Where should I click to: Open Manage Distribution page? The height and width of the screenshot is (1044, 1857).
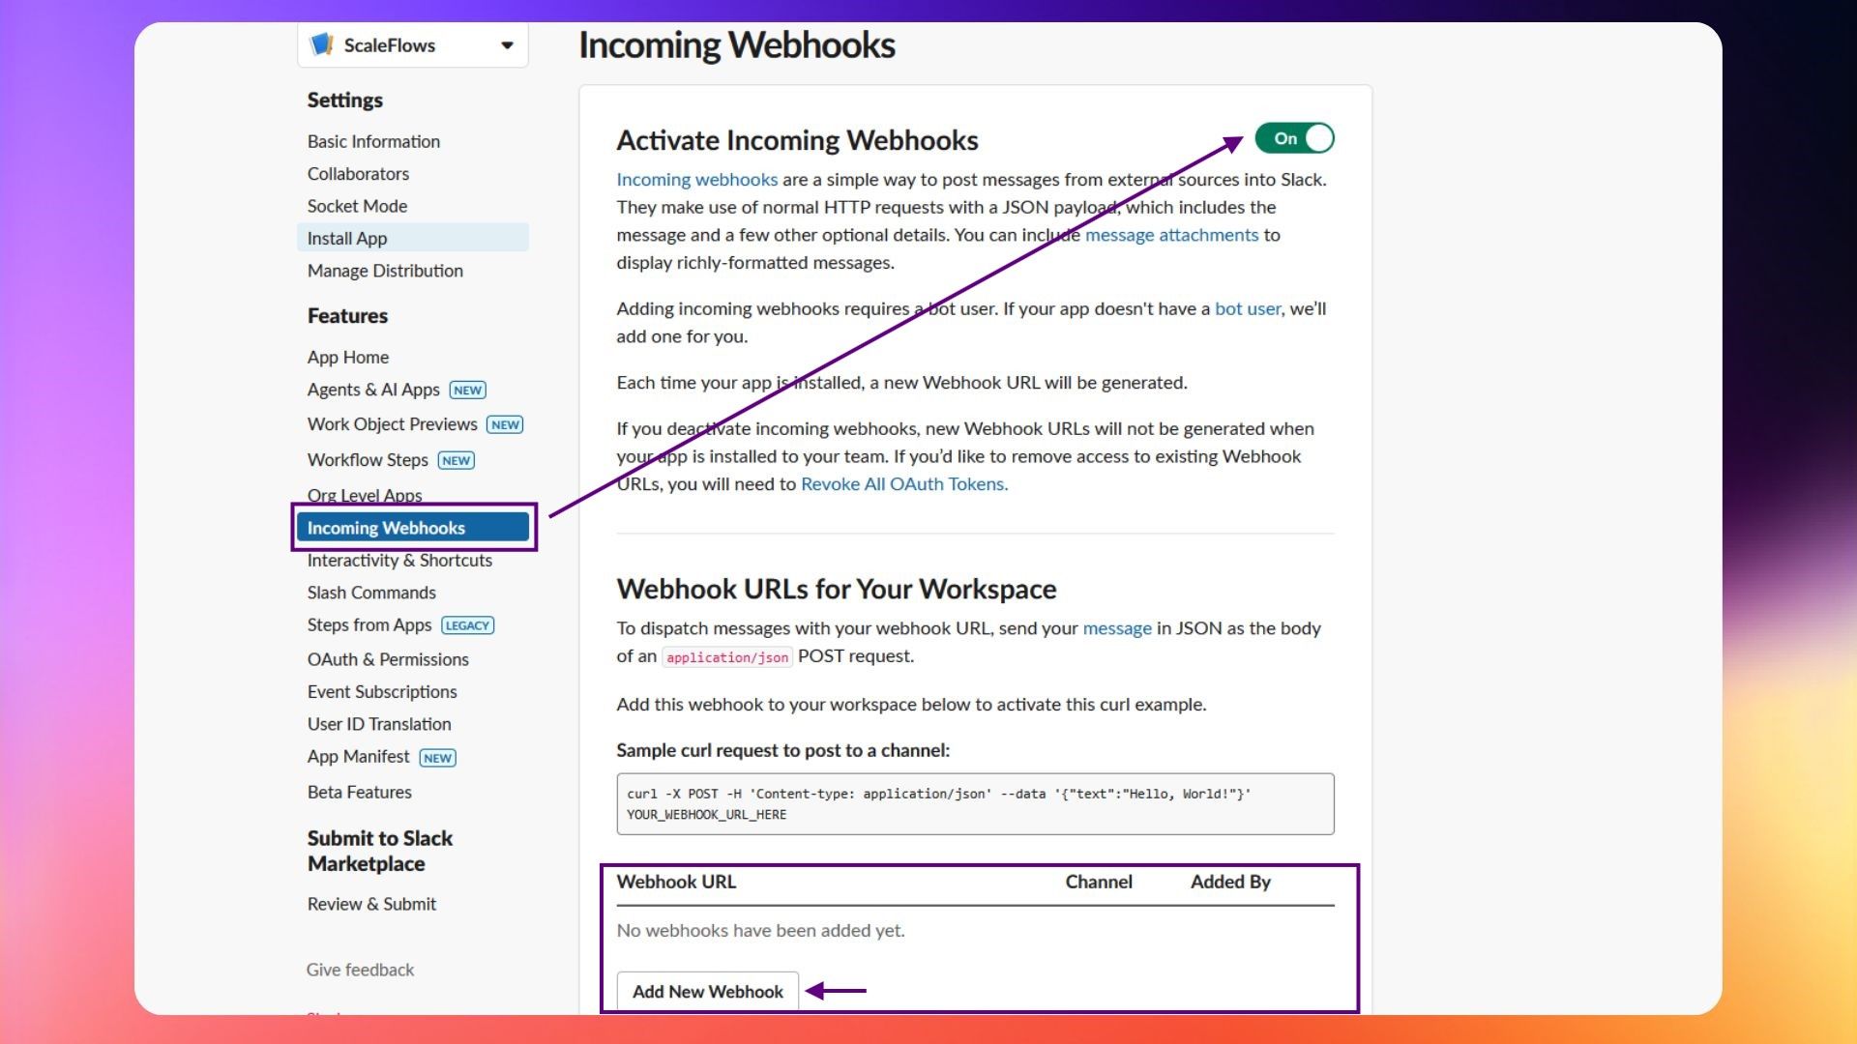(x=385, y=271)
